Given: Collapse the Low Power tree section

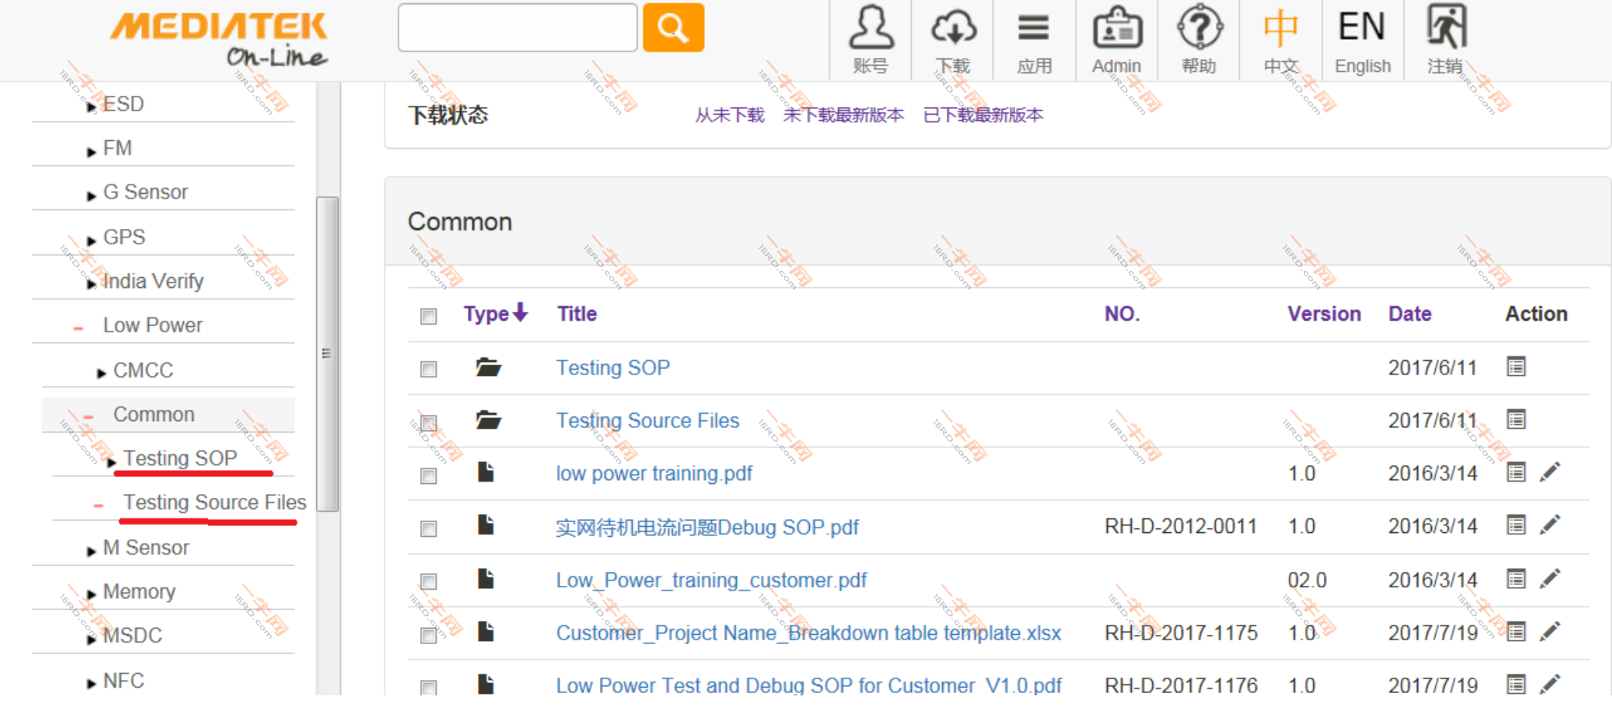Looking at the screenshot, I should point(77,325).
